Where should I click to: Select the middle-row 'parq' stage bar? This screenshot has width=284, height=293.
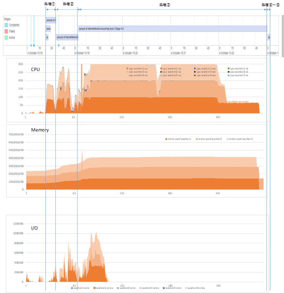pyautogui.click(x=48, y=28)
